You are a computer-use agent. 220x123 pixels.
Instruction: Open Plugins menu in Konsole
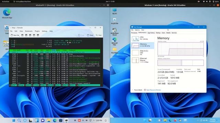[x=37, y=31]
